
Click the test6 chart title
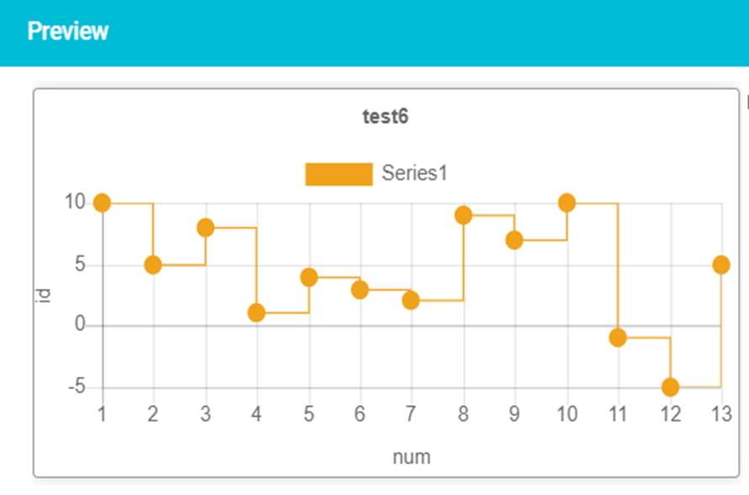pyautogui.click(x=386, y=117)
